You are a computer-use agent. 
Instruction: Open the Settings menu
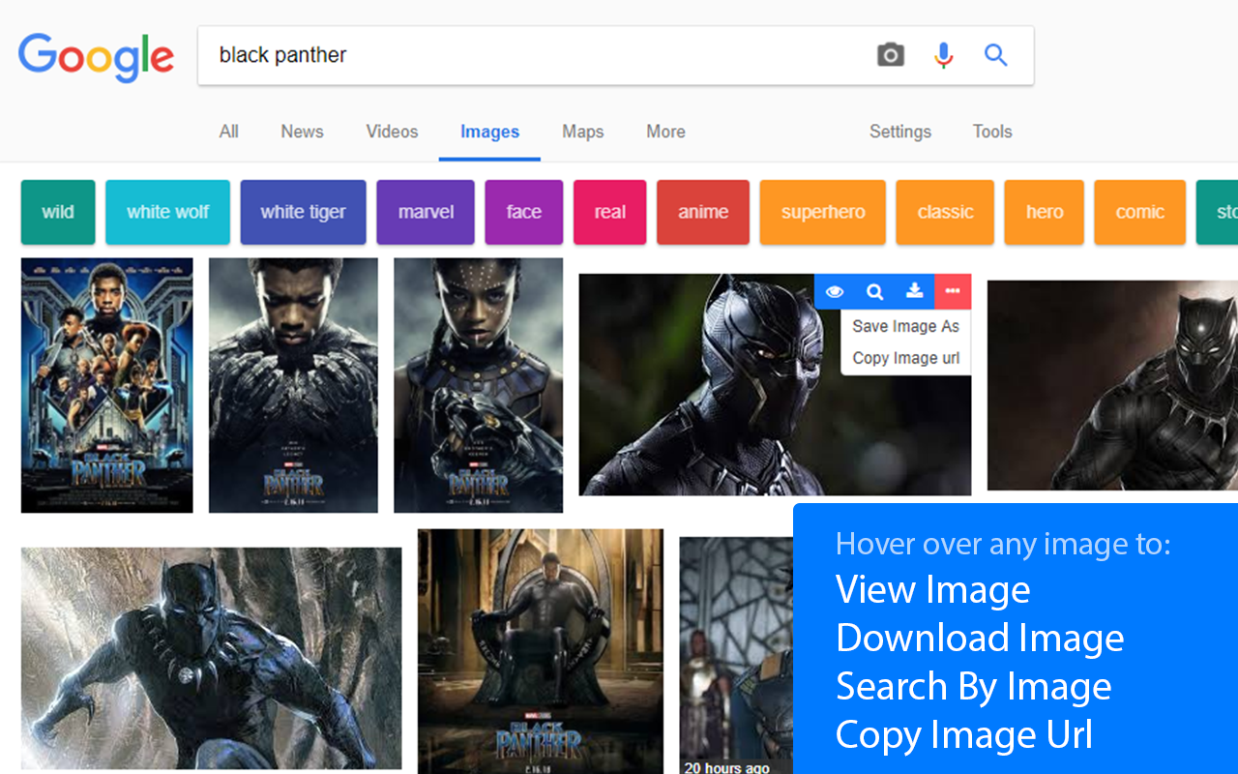click(x=899, y=132)
